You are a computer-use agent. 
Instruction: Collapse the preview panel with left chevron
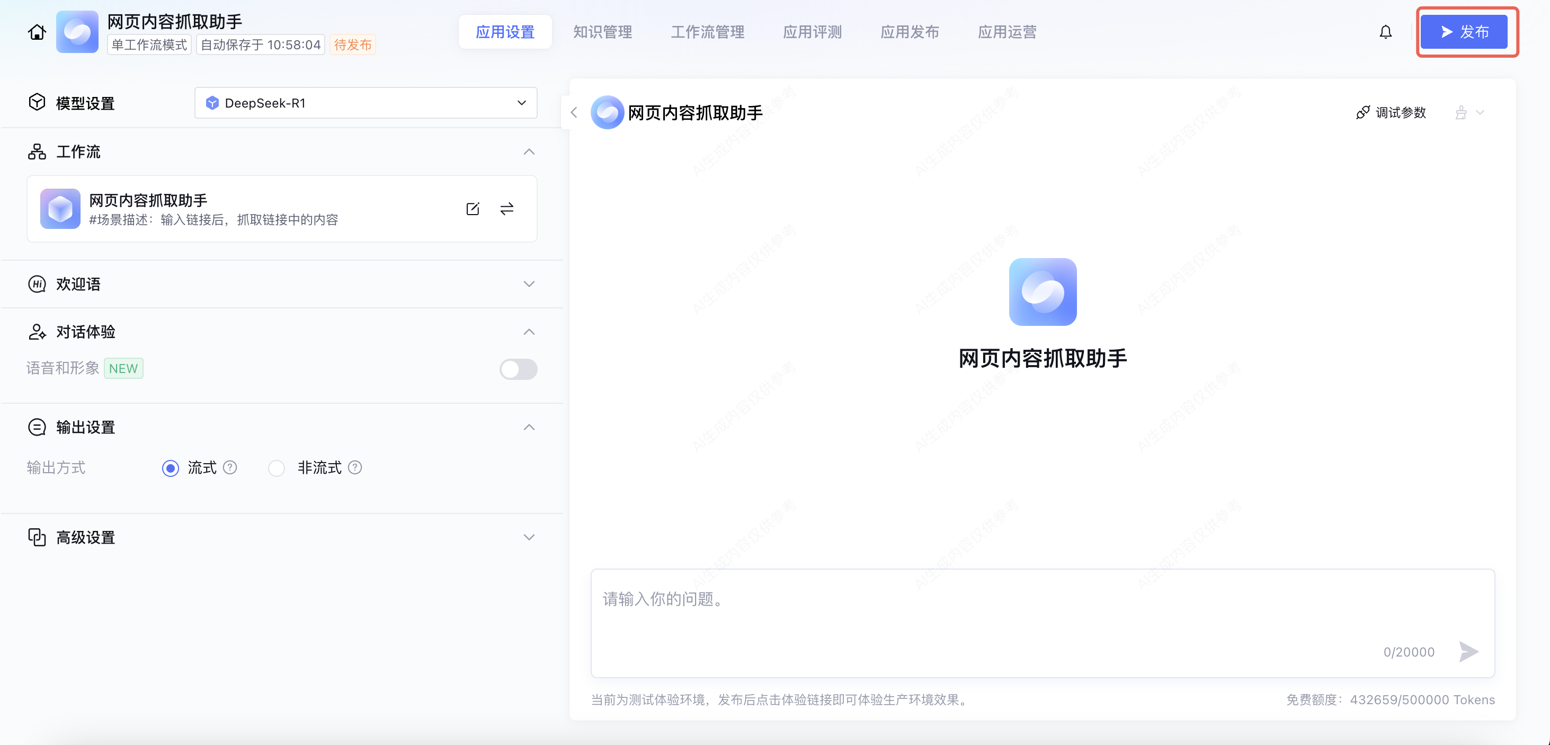(574, 112)
